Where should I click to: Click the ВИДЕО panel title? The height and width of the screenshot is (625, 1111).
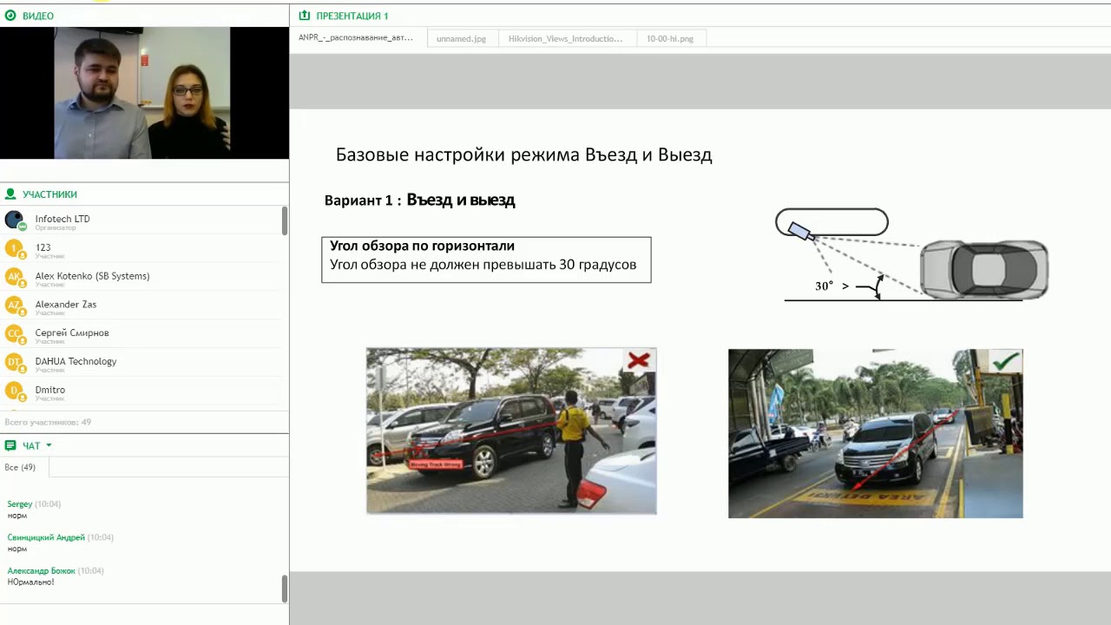(x=38, y=16)
